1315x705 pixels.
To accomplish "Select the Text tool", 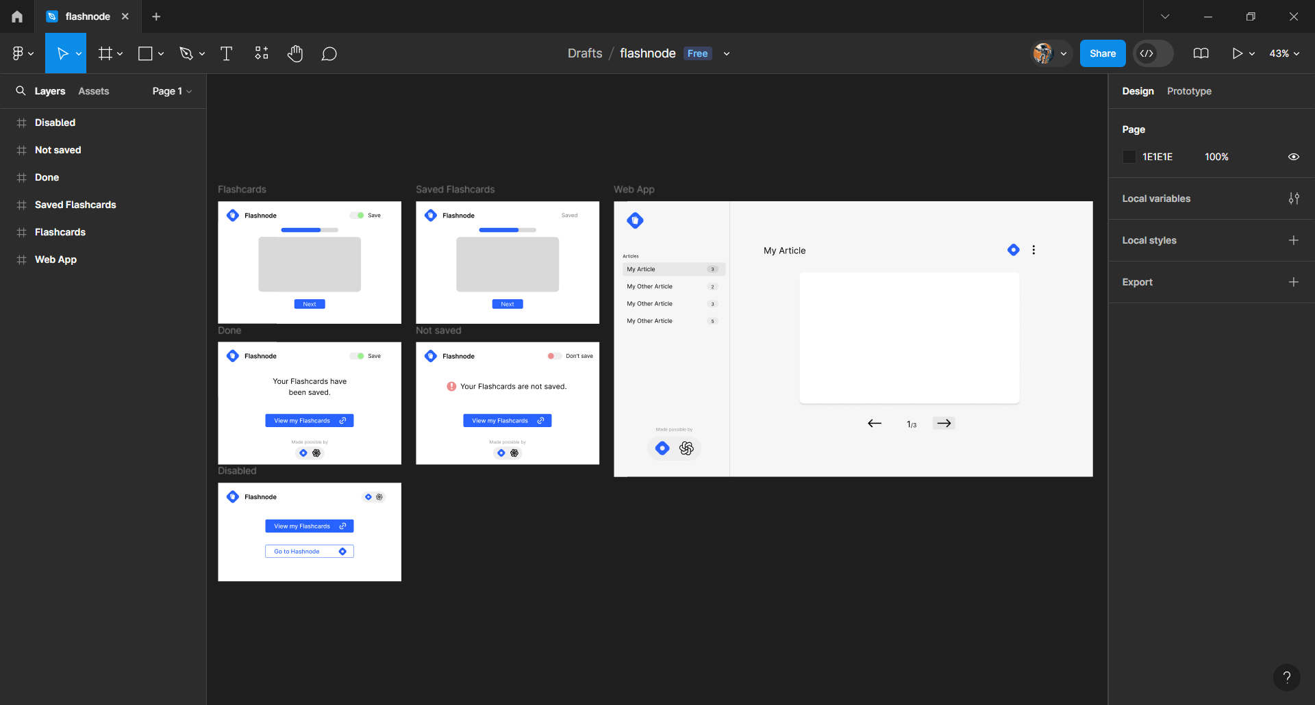I will pyautogui.click(x=226, y=53).
